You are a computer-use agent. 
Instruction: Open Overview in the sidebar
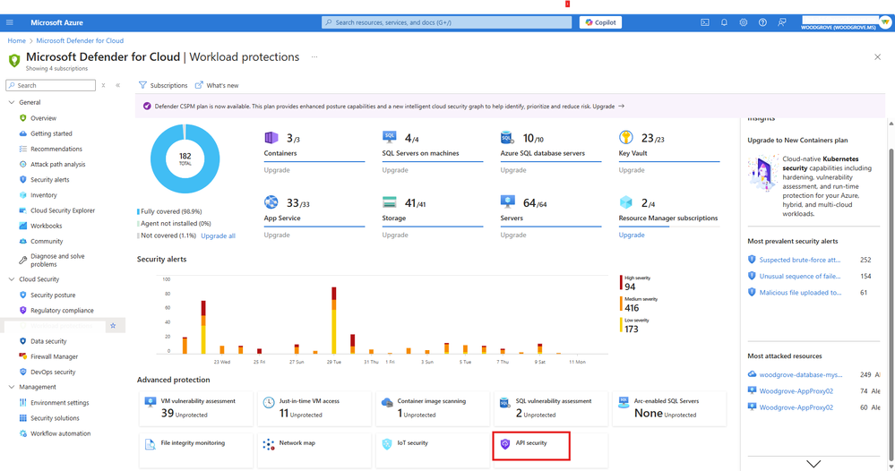pos(43,118)
